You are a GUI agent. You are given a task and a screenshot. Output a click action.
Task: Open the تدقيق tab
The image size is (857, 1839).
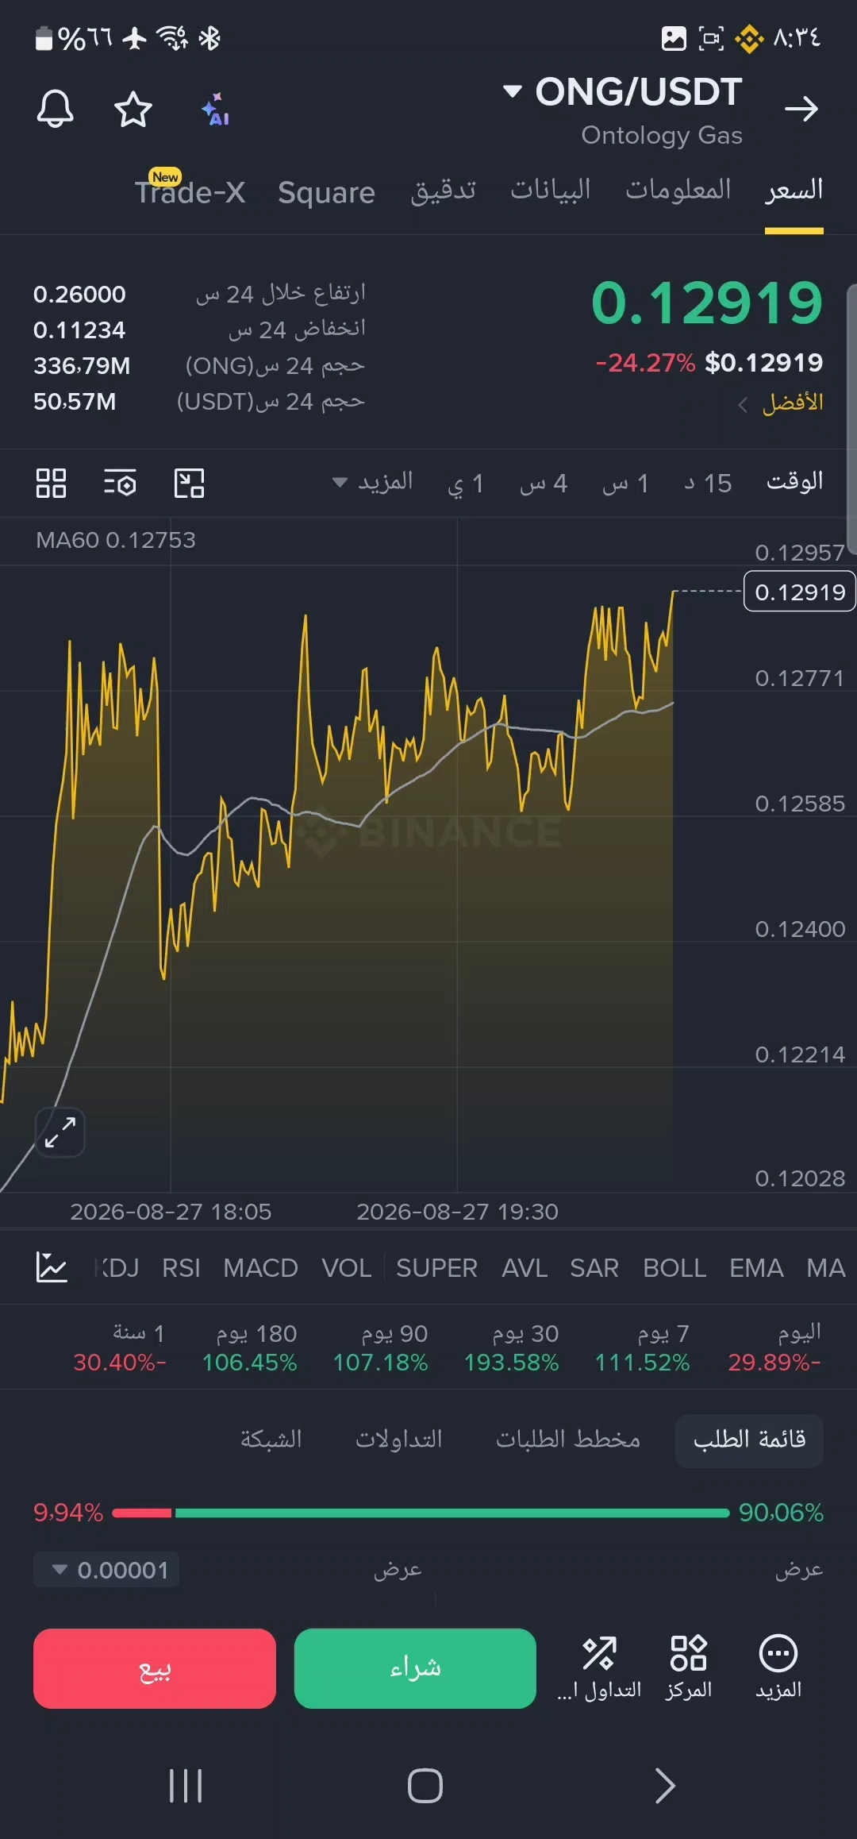[443, 191]
